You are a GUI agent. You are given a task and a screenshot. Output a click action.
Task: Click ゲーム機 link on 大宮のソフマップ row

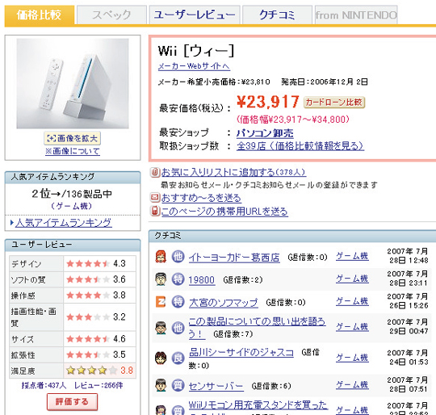(x=352, y=301)
